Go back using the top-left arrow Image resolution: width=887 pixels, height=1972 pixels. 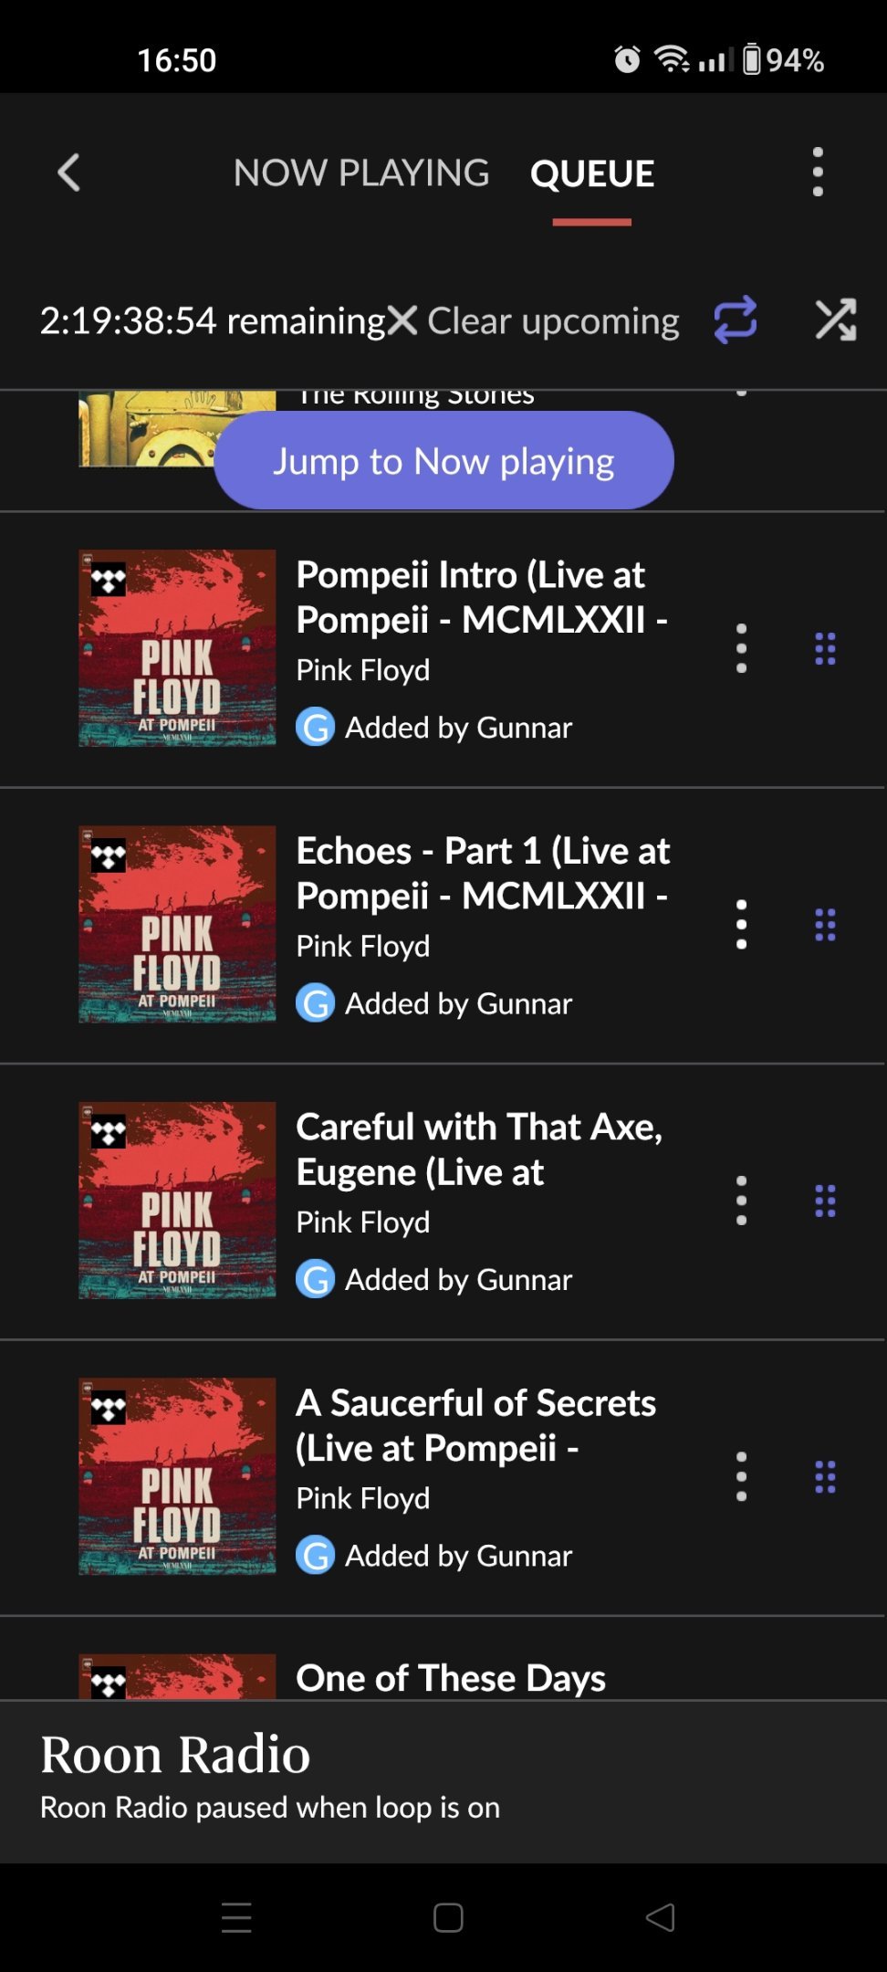coord(69,173)
